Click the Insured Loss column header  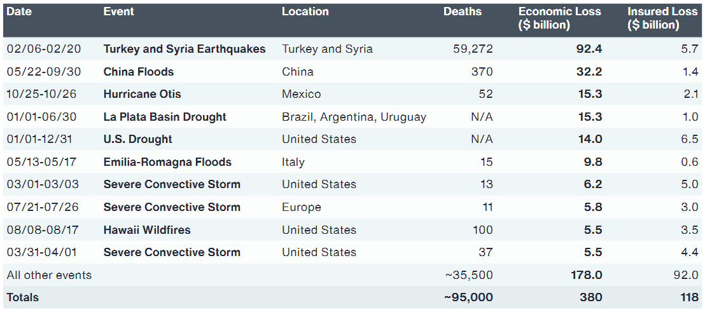(662, 19)
